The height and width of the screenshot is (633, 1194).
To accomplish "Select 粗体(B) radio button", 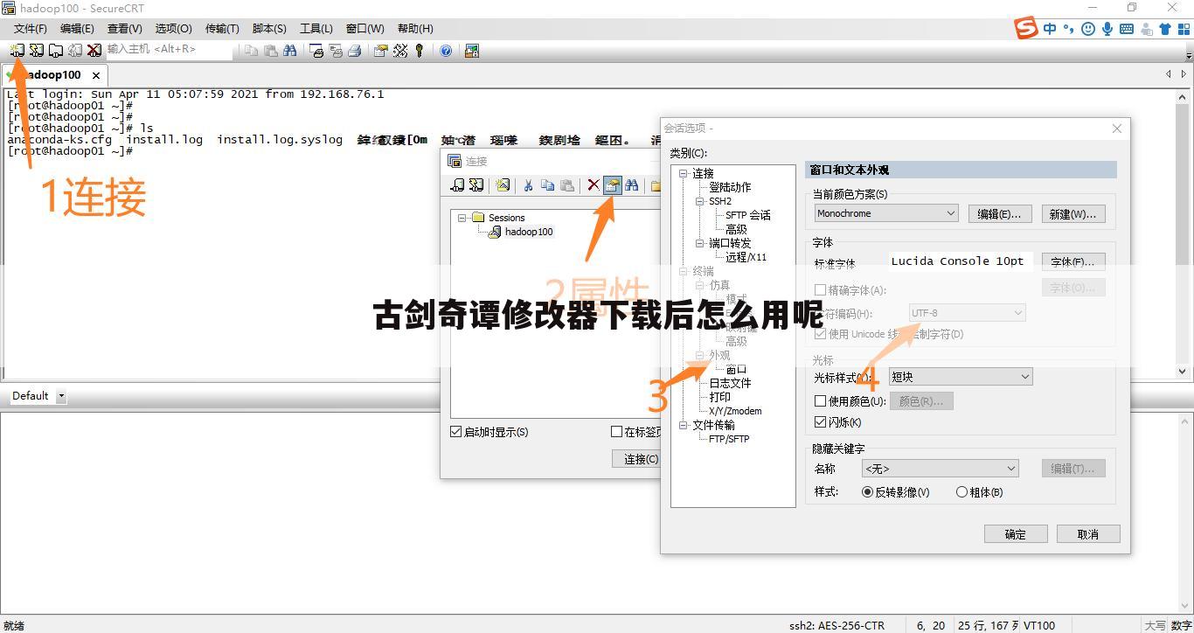I will (x=961, y=492).
